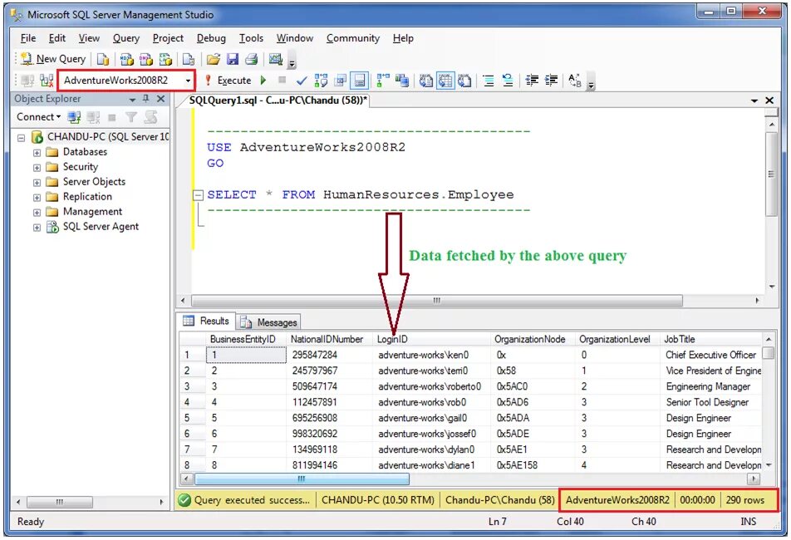
Task: Click the green Debug play icon
Action: tap(263, 80)
